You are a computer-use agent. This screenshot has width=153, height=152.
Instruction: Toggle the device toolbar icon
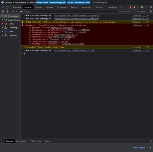7,7
